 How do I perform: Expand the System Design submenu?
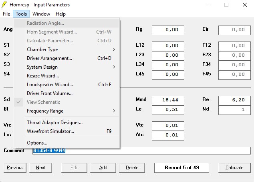(x=66, y=67)
